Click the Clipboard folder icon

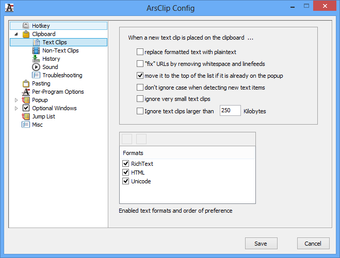[26, 34]
